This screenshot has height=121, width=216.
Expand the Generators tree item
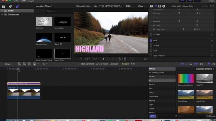(x=2, y=14)
